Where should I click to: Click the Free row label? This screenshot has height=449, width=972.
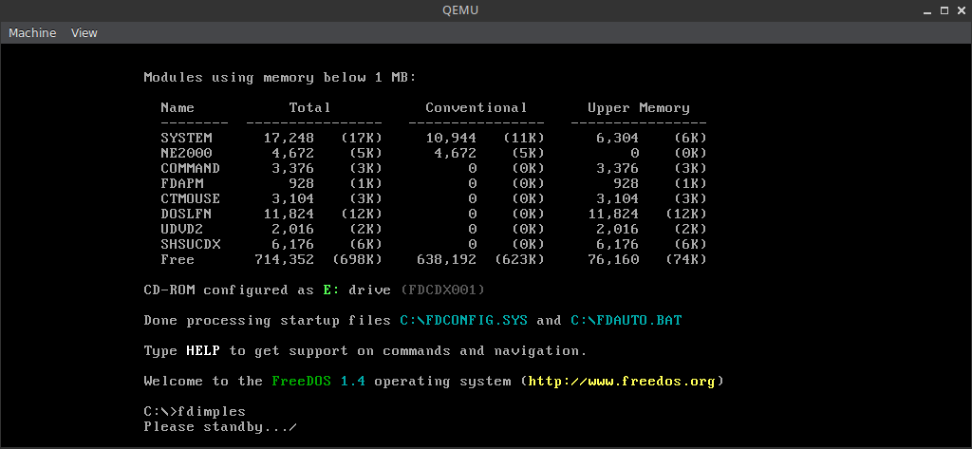178,259
